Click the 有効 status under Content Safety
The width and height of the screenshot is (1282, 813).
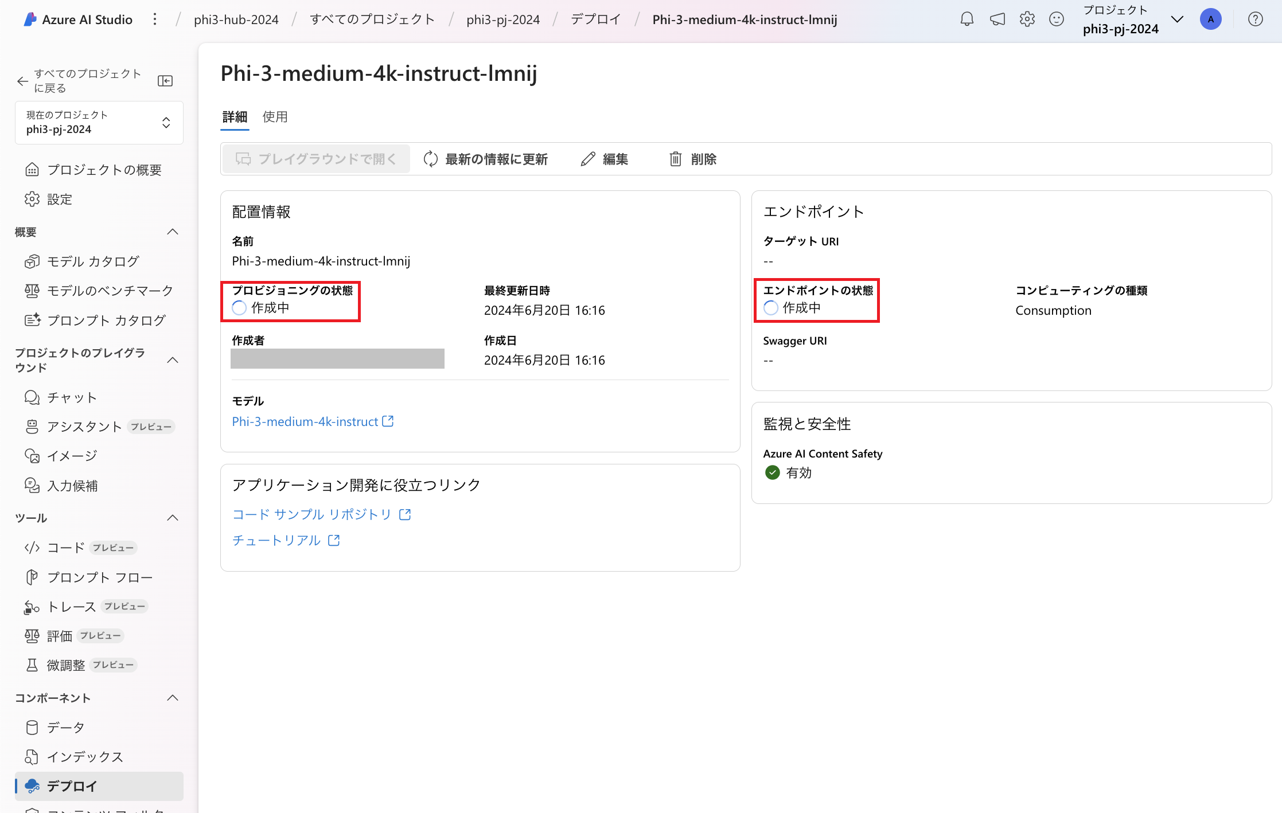pos(798,472)
